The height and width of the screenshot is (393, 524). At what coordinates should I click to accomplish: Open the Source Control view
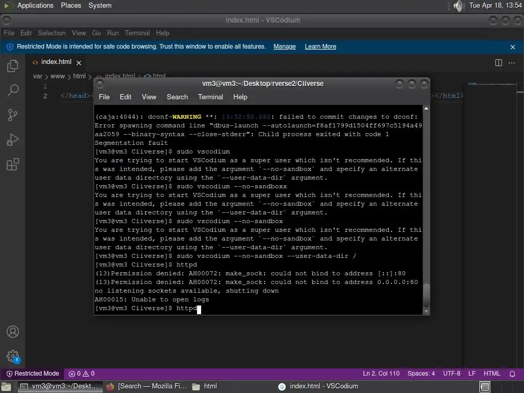coord(13,115)
